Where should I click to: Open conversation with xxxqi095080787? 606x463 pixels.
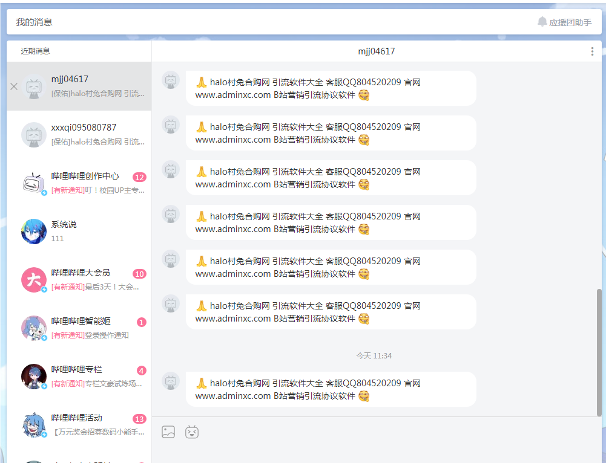[x=79, y=134]
